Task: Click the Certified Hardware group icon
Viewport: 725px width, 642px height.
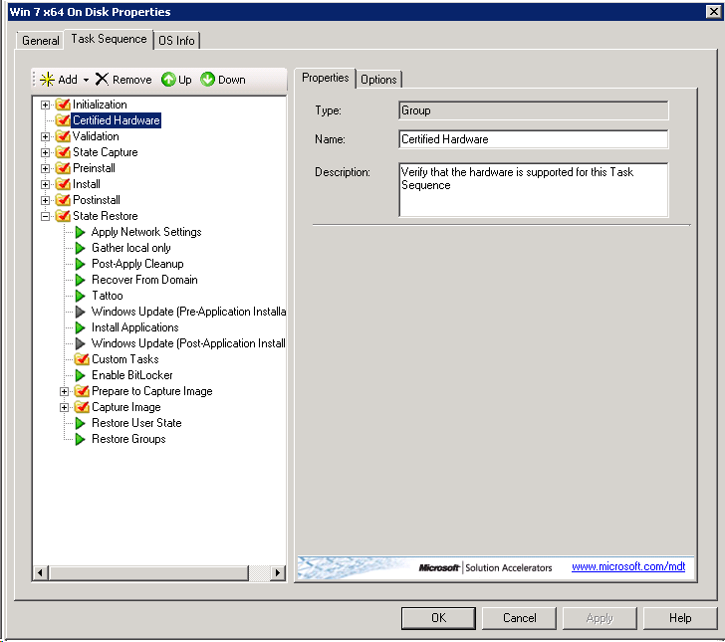Action: 63,120
